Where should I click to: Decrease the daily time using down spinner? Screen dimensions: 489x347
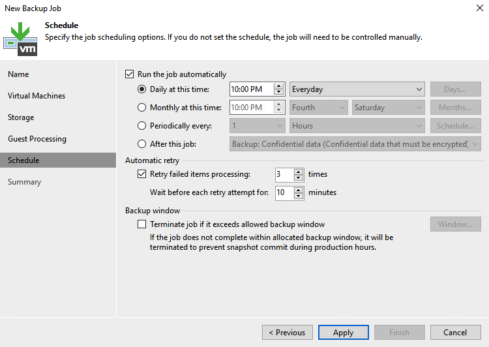(x=278, y=93)
